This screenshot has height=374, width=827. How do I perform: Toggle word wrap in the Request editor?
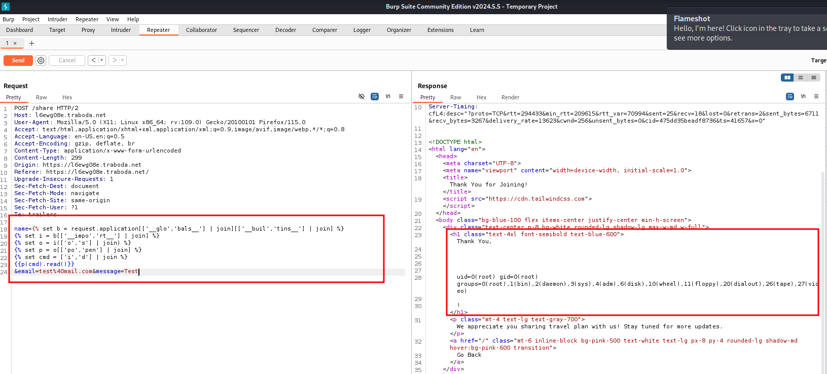tap(375, 96)
